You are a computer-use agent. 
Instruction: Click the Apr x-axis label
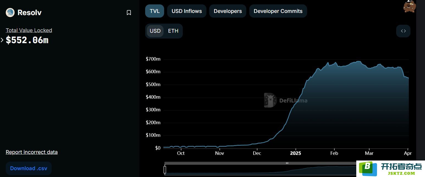point(408,153)
